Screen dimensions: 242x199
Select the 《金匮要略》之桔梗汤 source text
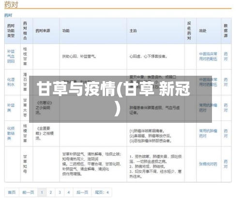[x=45, y=133]
